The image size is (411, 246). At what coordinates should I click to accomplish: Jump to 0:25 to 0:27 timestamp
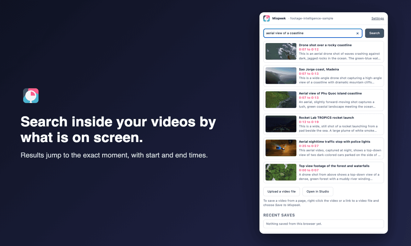(x=309, y=146)
